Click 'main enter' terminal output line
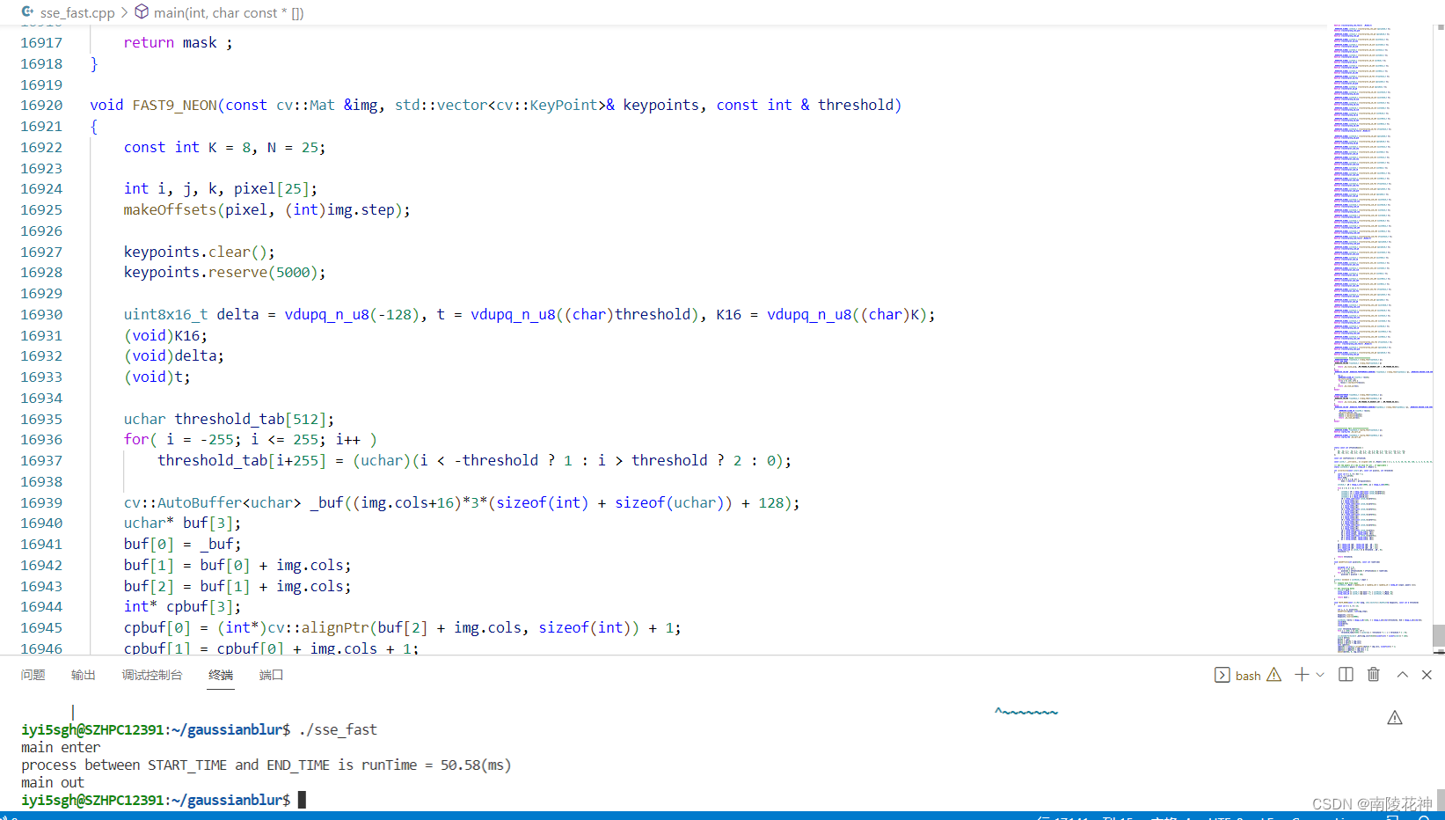1445x820 pixels. [61, 747]
